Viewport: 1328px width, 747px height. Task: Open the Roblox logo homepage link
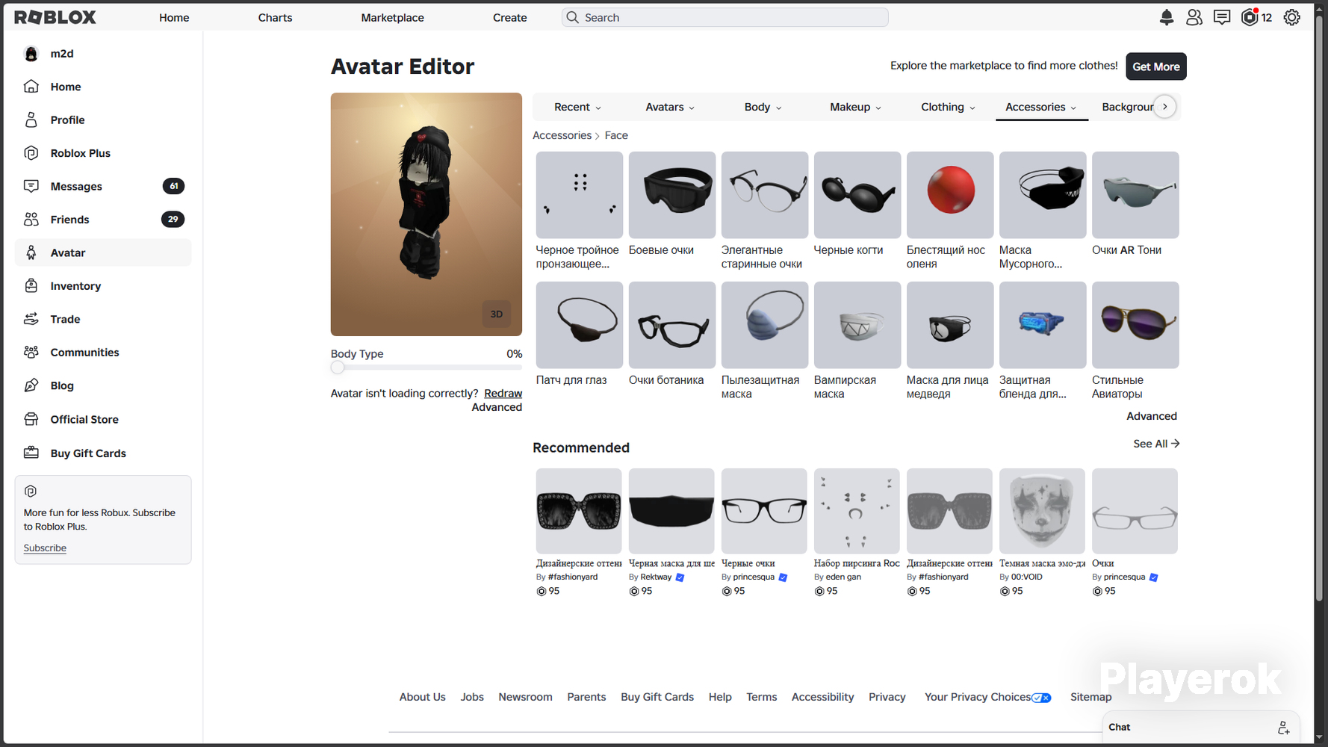[55, 17]
